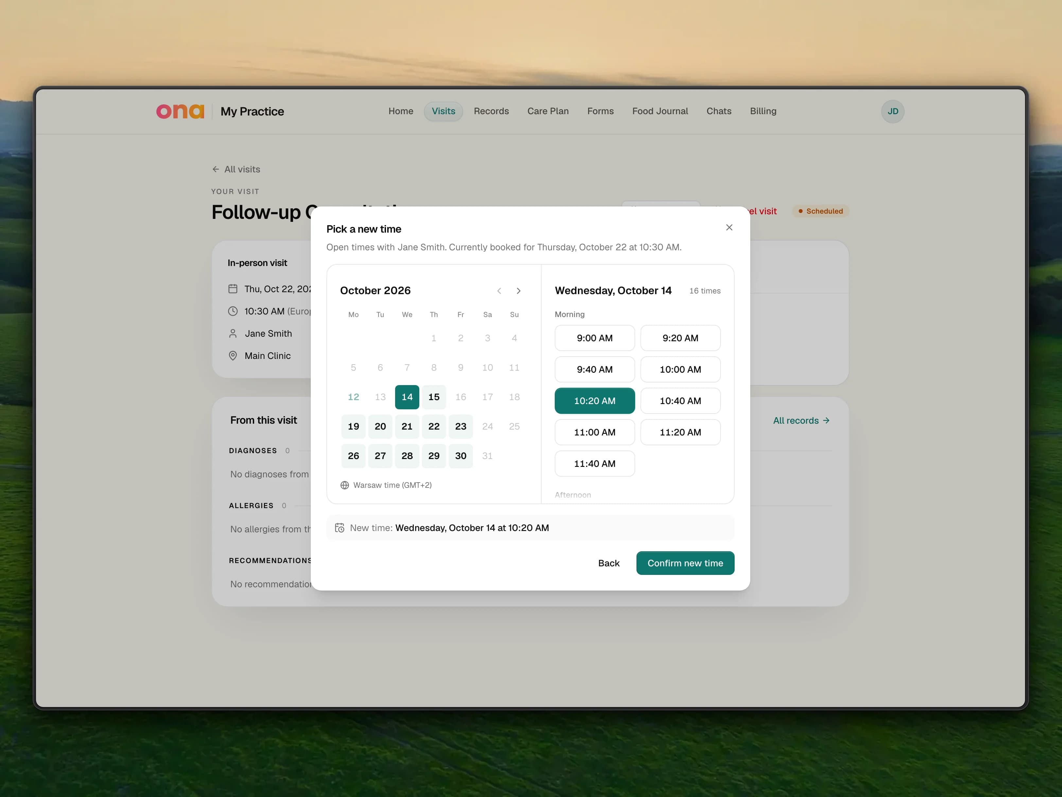Image resolution: width=1062 pixels, height=797 pixels.
Task: Choose the 11:00 AM slot
Action: tap(594, 432)
